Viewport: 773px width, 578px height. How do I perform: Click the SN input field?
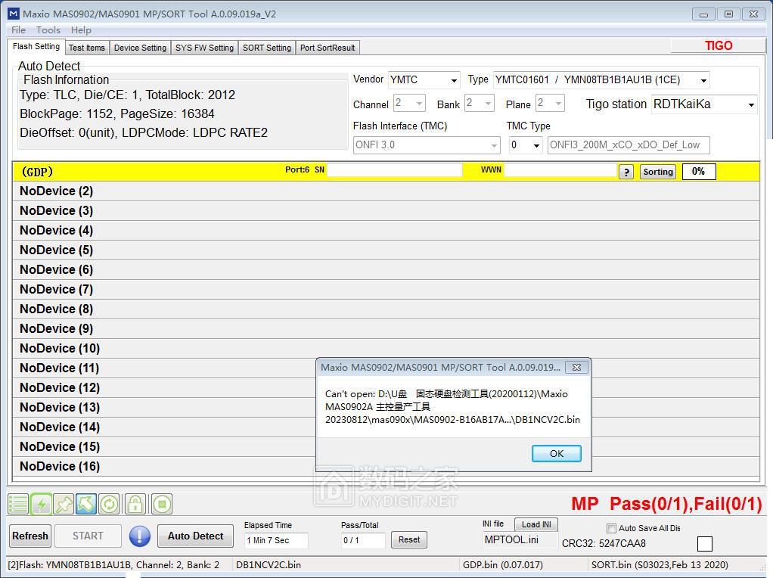[394, 170]
